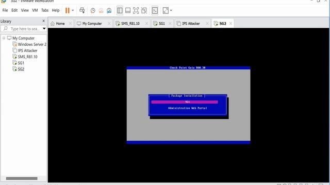Open the File menu

tap(5, 10)
